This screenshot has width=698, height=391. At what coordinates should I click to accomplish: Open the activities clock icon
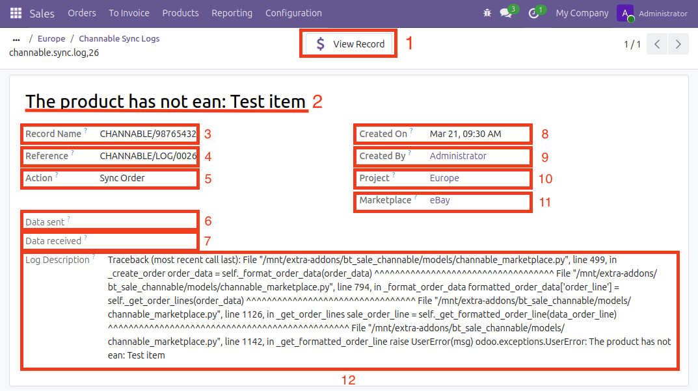tap(534, 13)
